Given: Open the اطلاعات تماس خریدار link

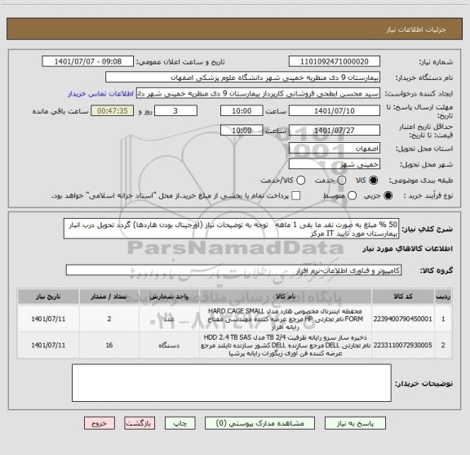Looking at the screenshot, I should click(x=100, y=94).
